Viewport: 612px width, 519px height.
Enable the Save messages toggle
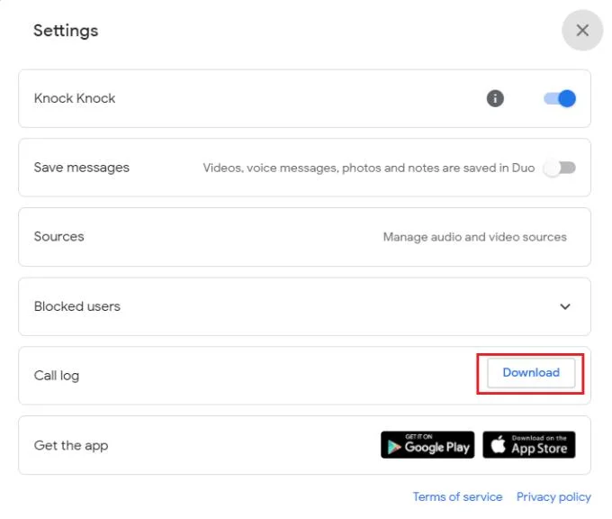560,168
